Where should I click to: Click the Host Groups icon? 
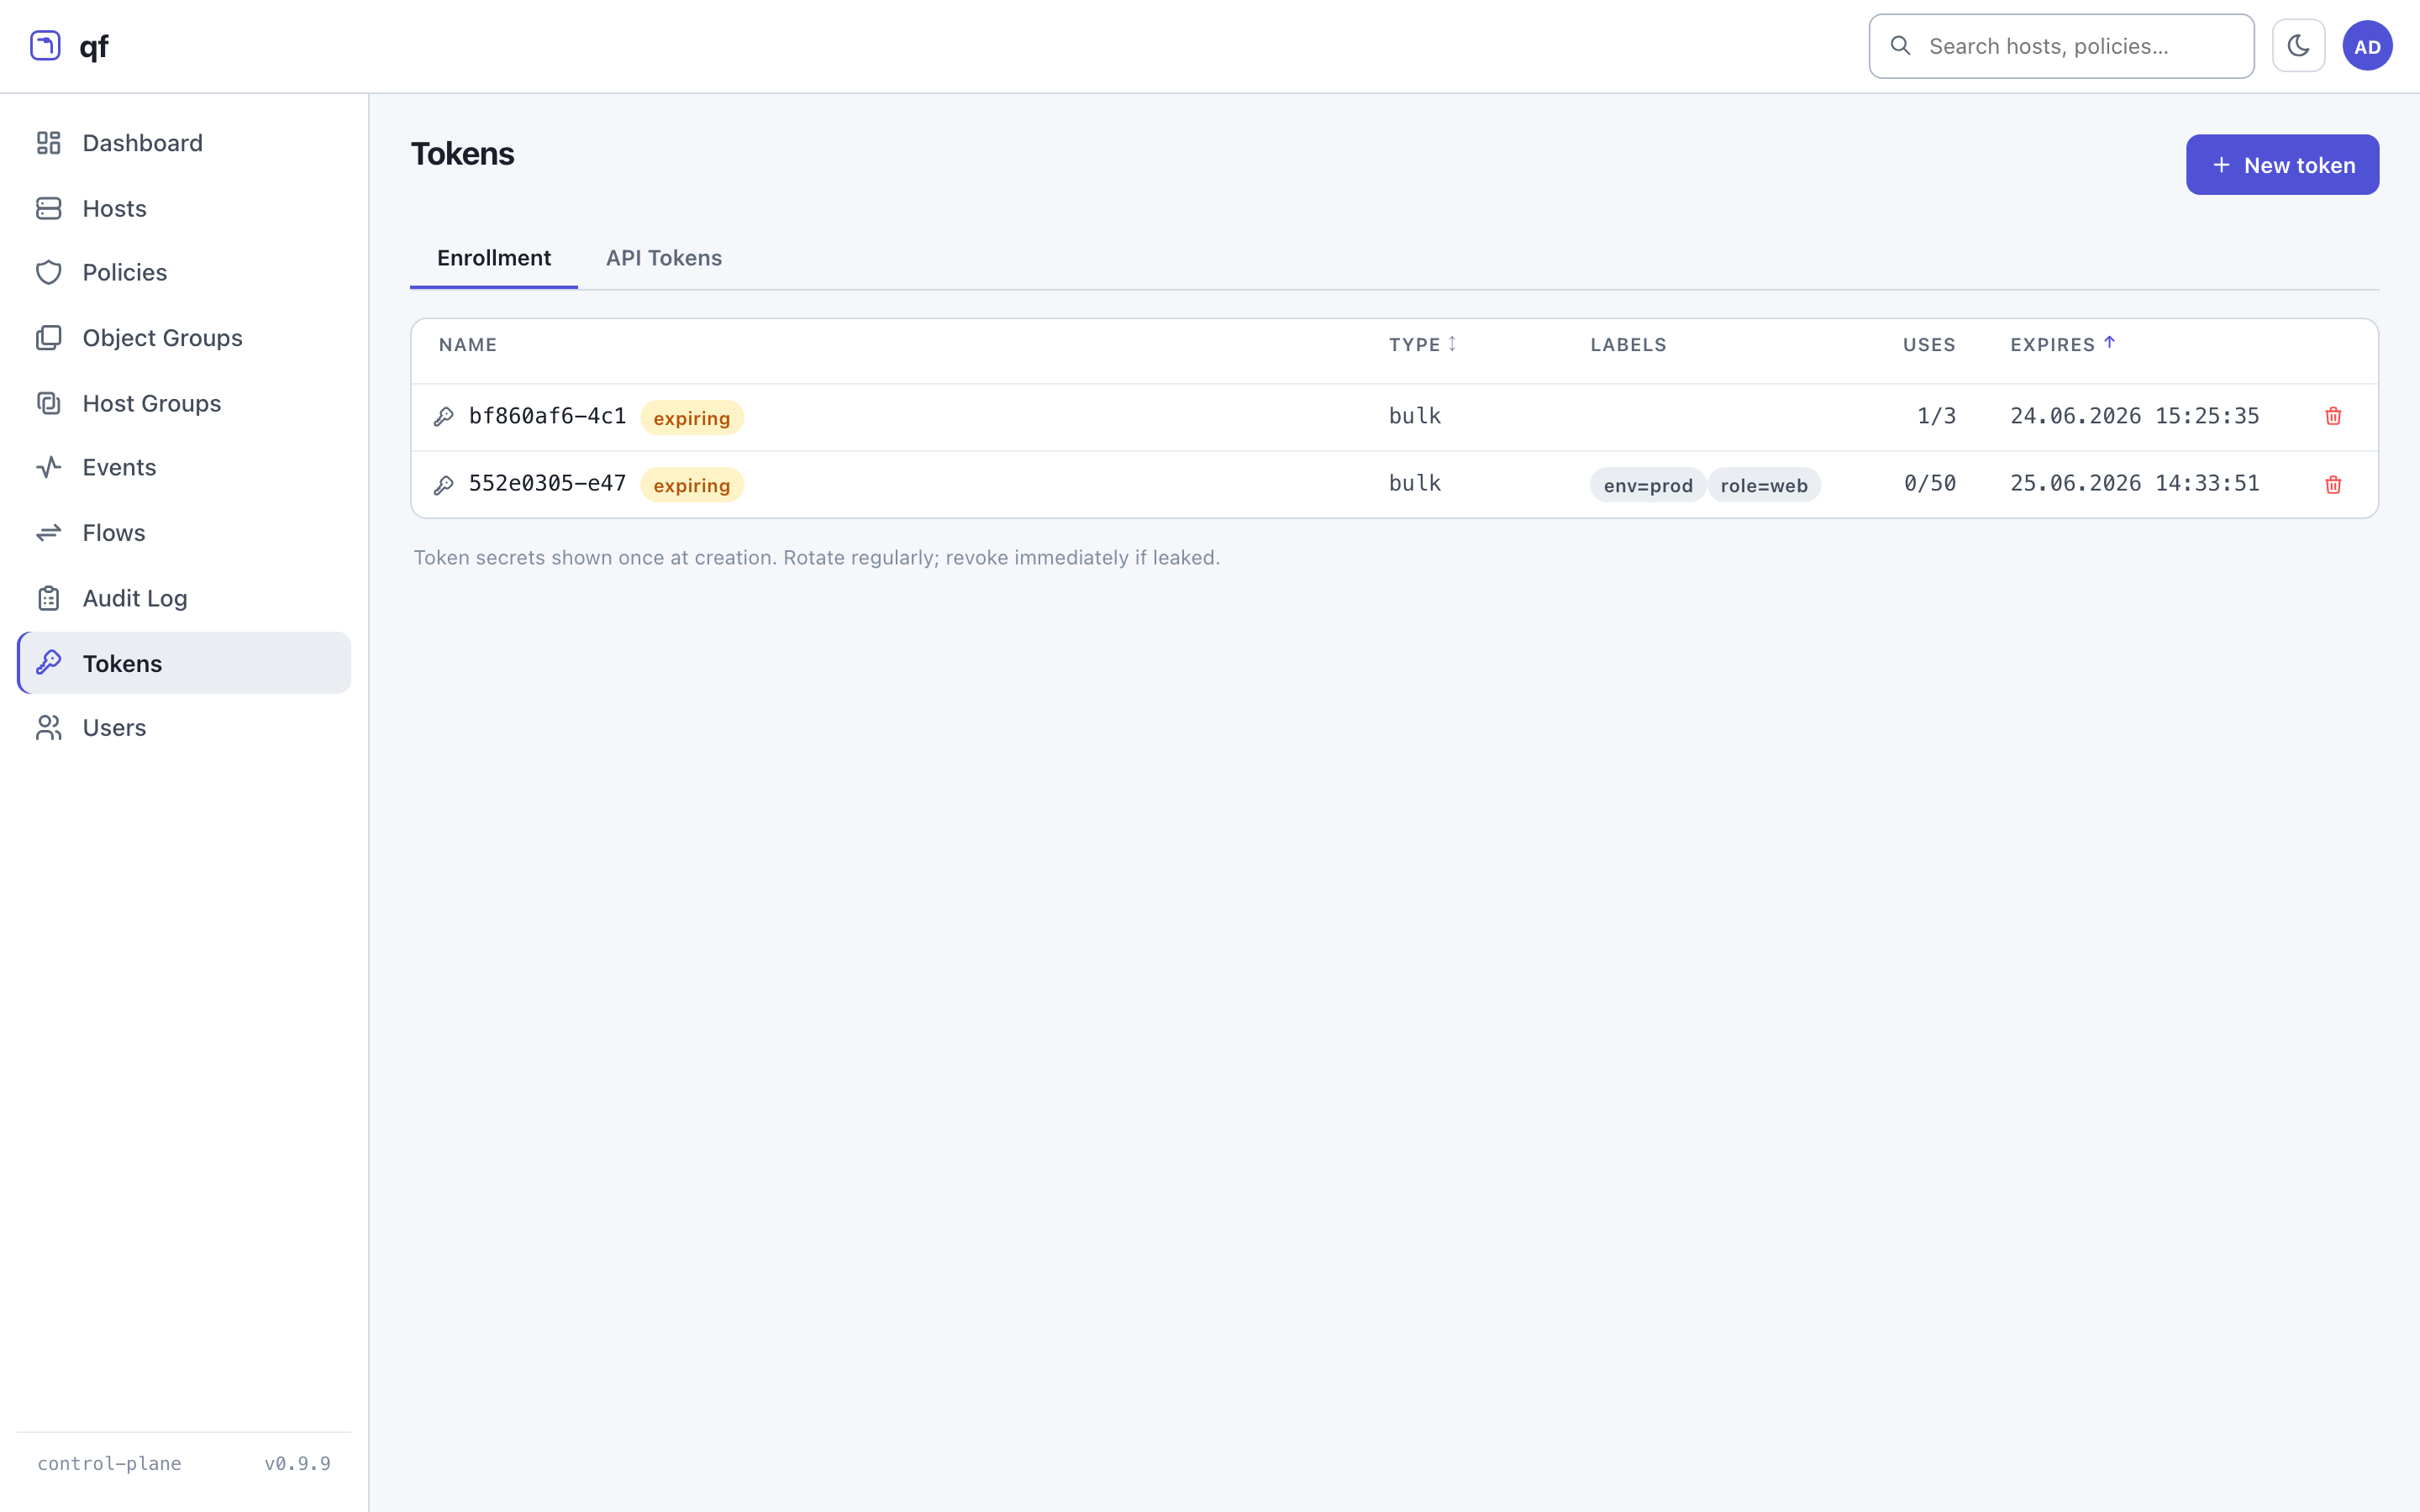[x=49, y=403]
